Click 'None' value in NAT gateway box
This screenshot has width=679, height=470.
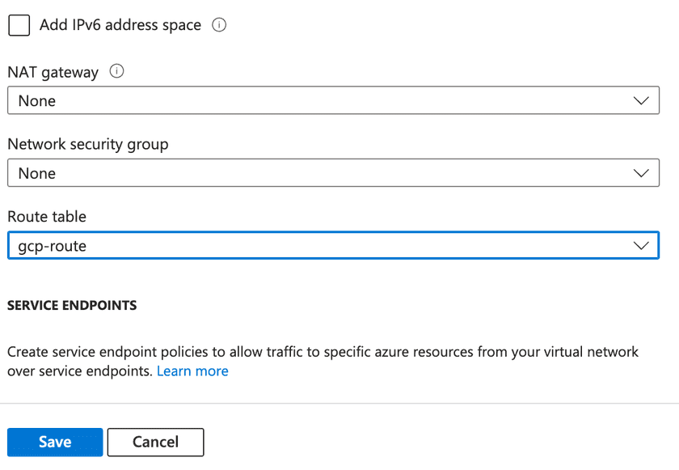[x=37, y=101]
